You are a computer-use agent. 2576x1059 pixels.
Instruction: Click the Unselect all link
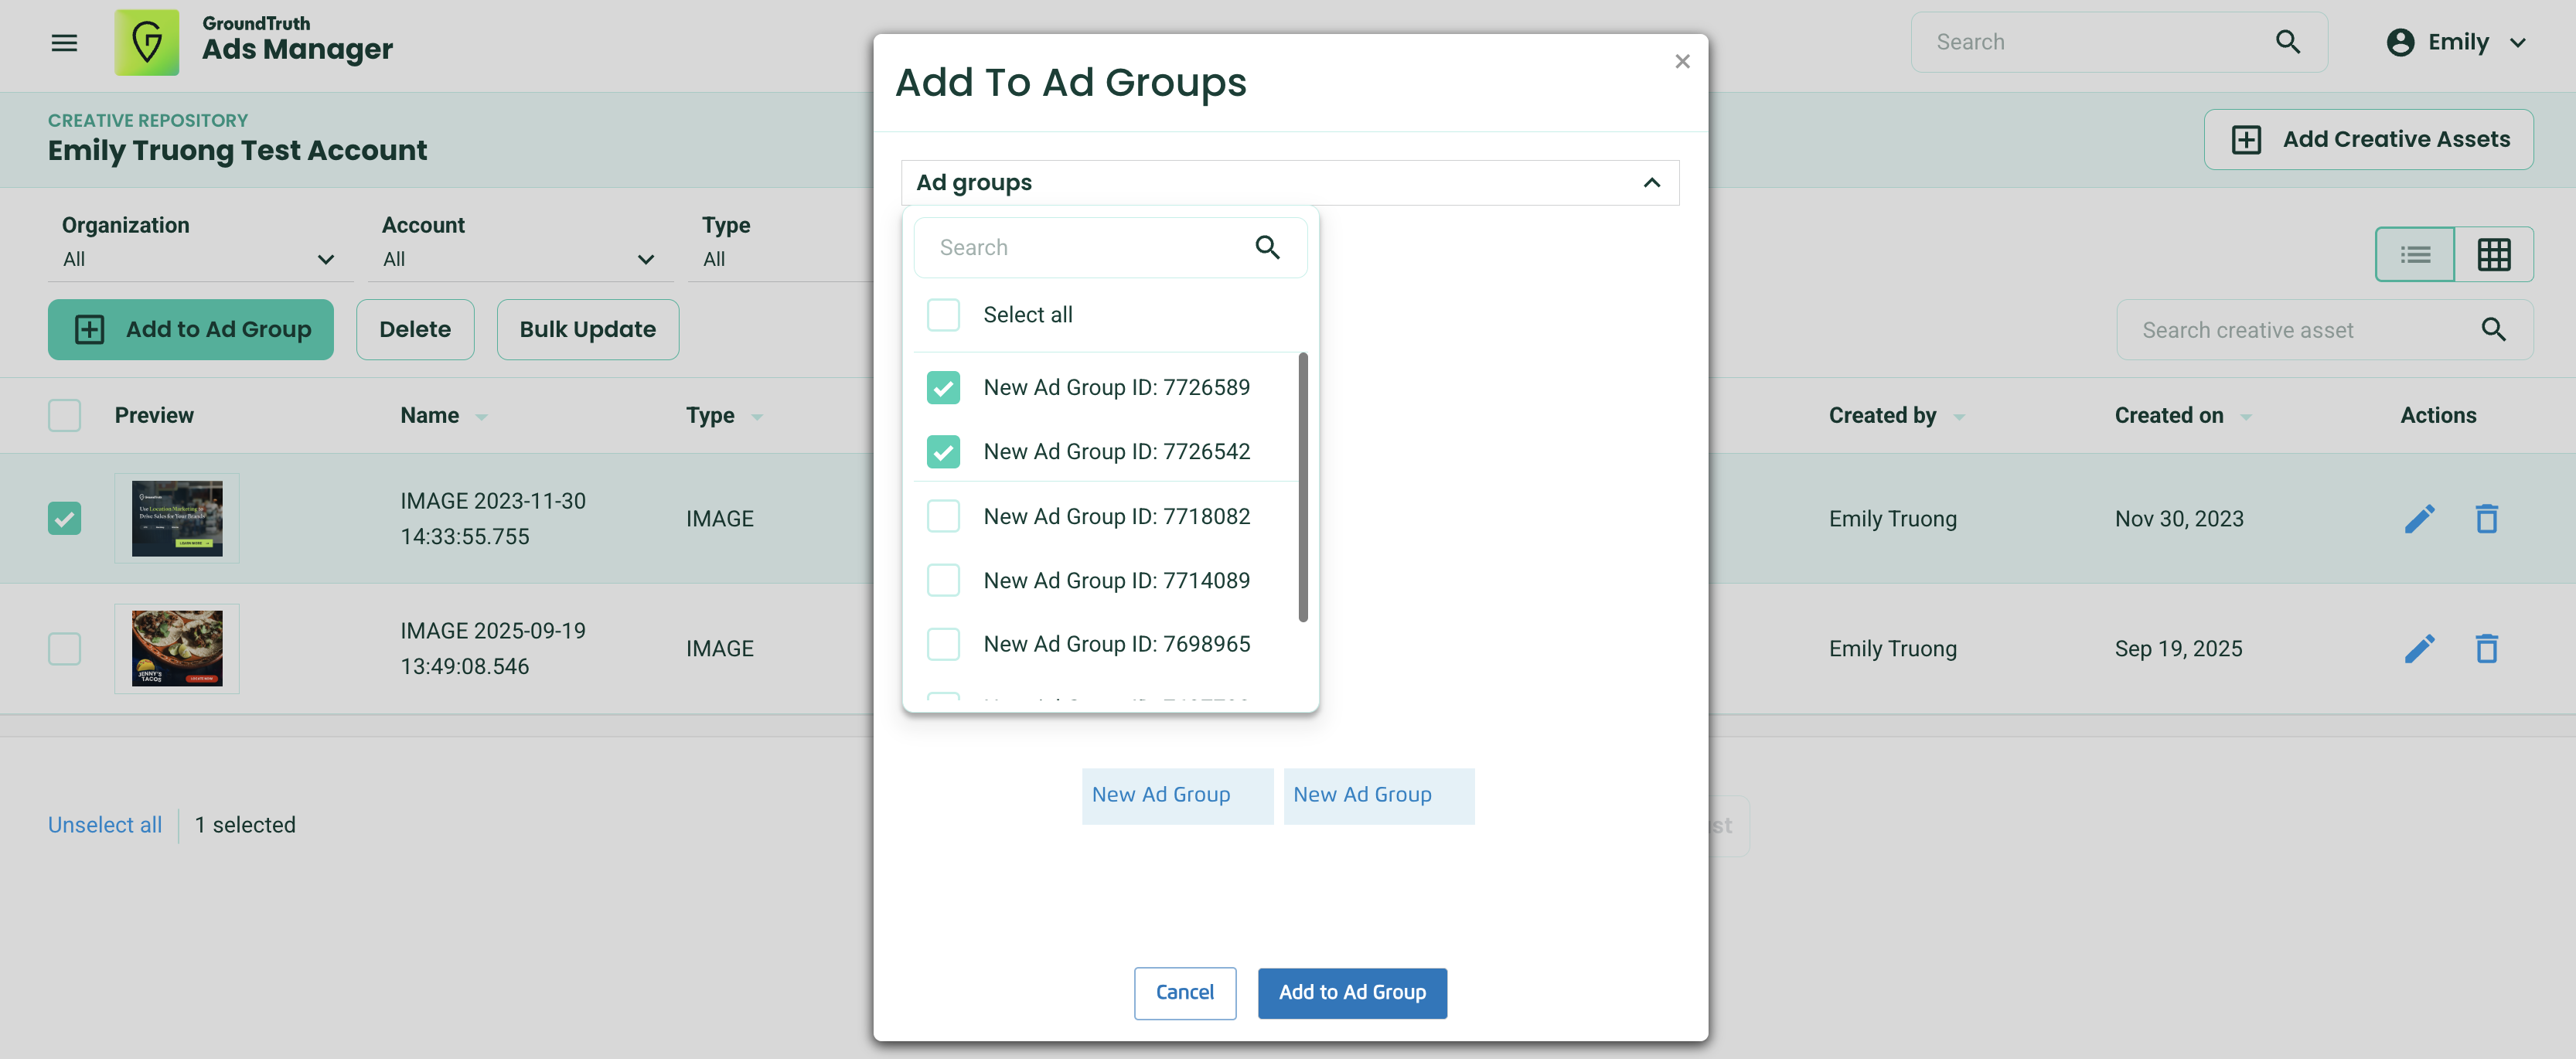105,825
